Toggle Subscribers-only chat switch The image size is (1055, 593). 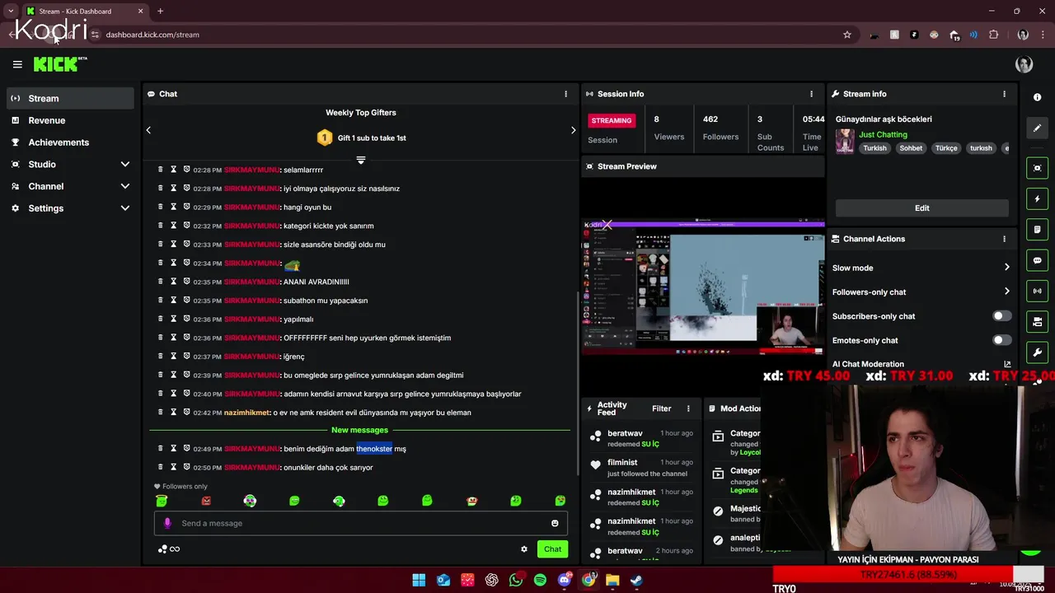(x=1001, y=315)
